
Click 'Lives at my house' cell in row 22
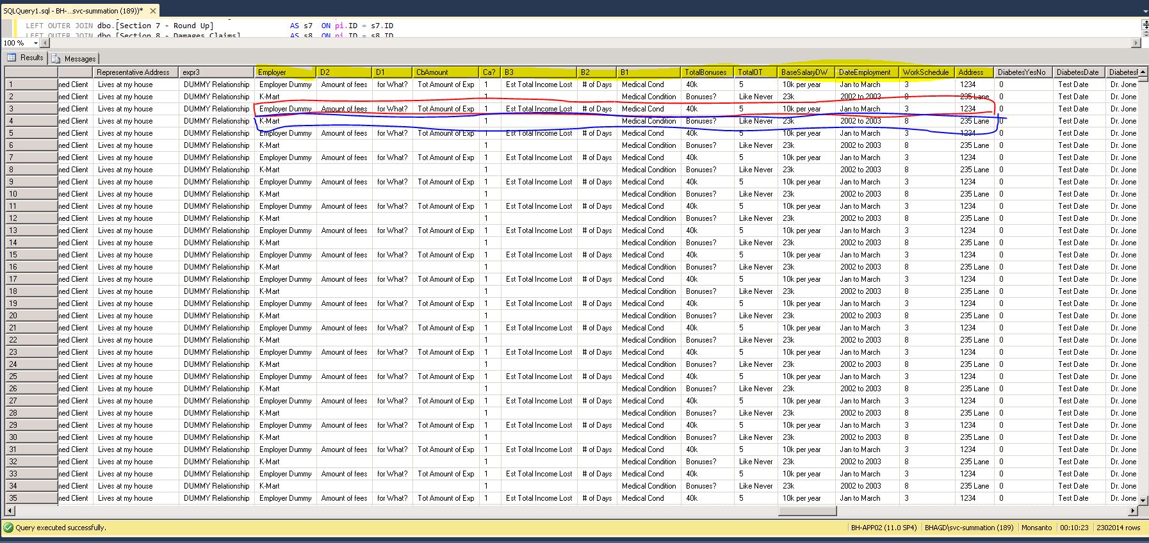coord(135,340)
